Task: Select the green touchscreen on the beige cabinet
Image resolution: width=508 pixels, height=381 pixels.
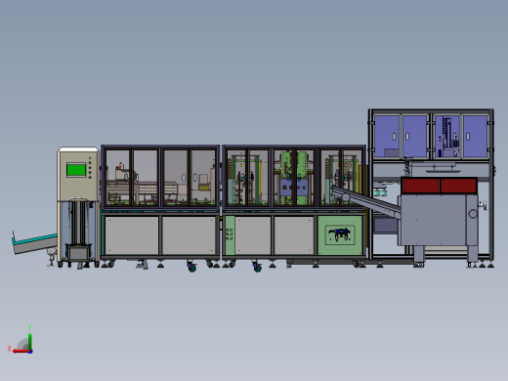Action: click(x=76, y=170)
